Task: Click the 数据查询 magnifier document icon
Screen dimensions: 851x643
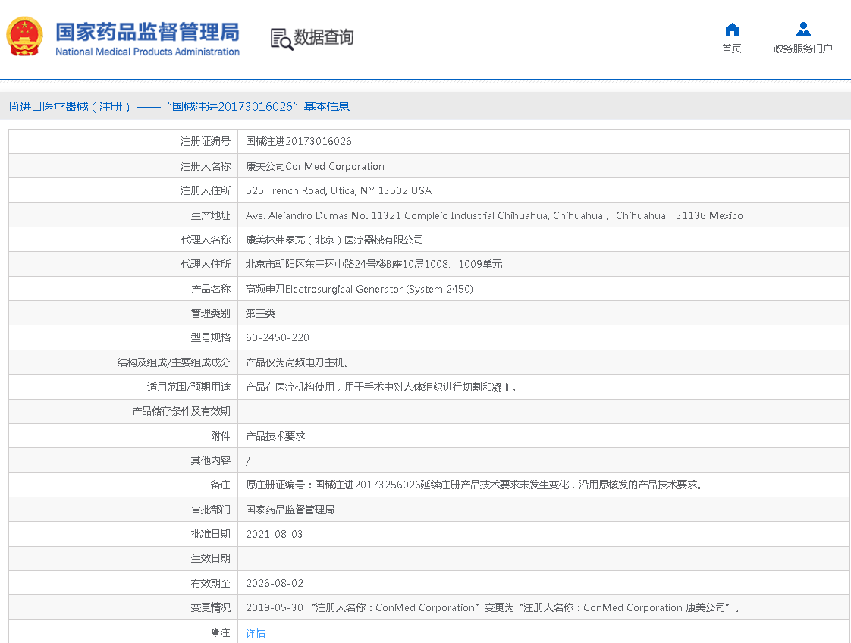Action: [x=281, y=39]
